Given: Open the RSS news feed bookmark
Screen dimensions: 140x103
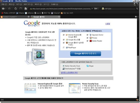Looking at the screenshot, I should (x=67, y=13).
